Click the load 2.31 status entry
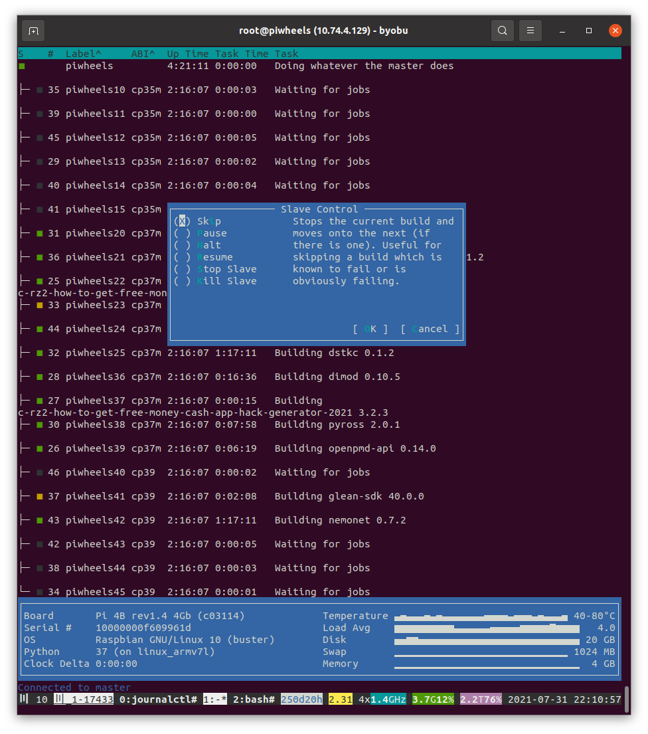 point(341,699)
